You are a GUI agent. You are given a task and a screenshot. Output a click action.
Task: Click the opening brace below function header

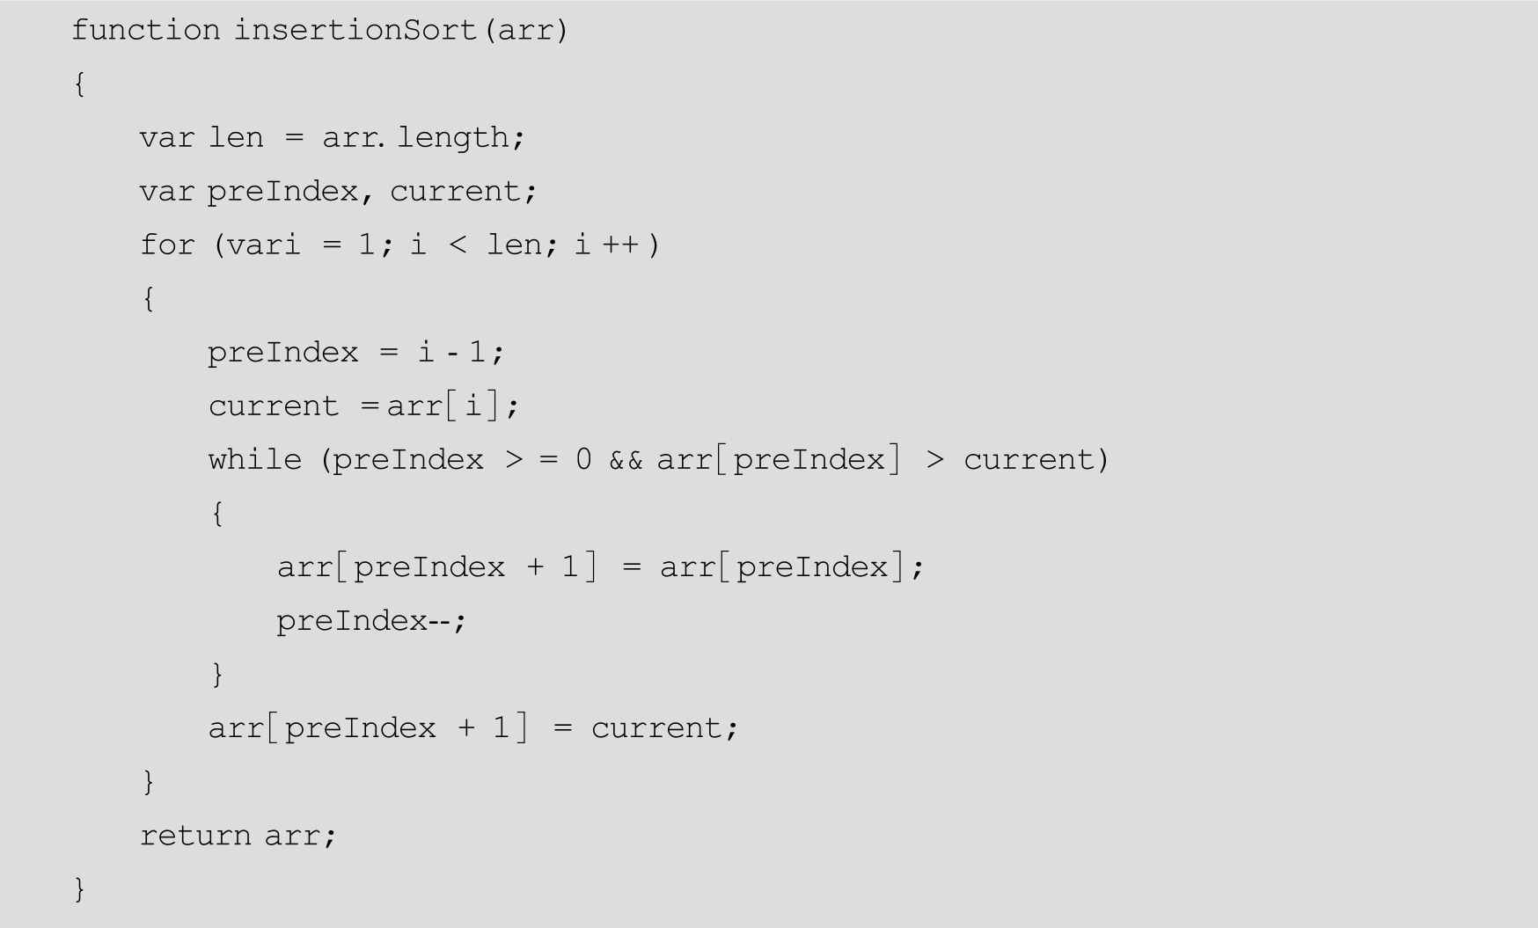point(79,84)
